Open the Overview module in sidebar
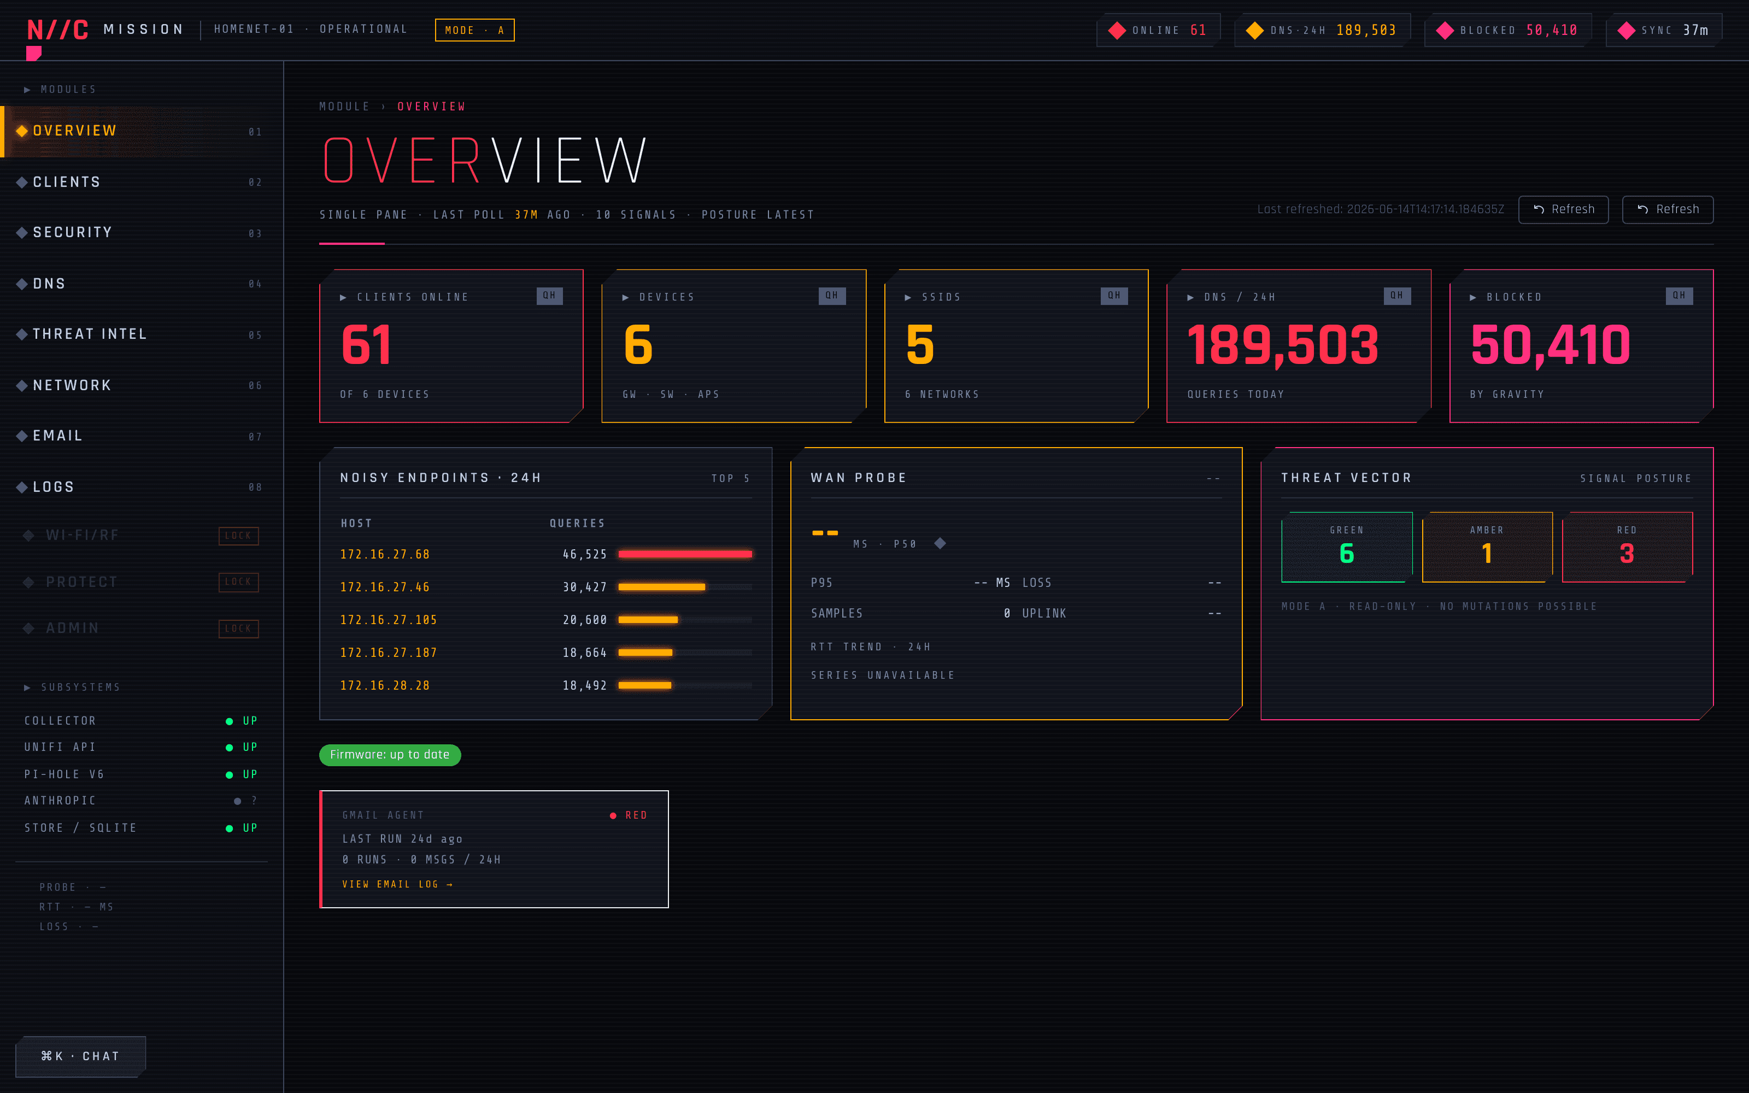Screen dimensions: 1749x1093 (141, 132)
